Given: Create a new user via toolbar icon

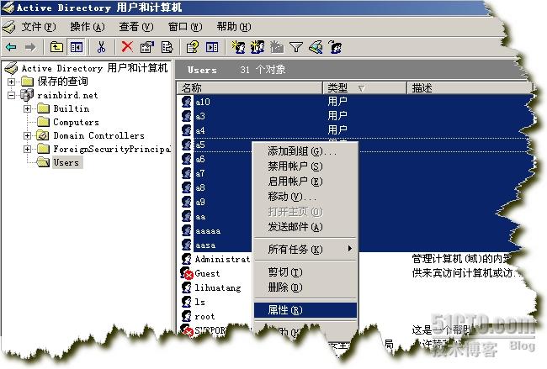Looking at the screenshot, I should pyautogui.click(x=238, y=47).
